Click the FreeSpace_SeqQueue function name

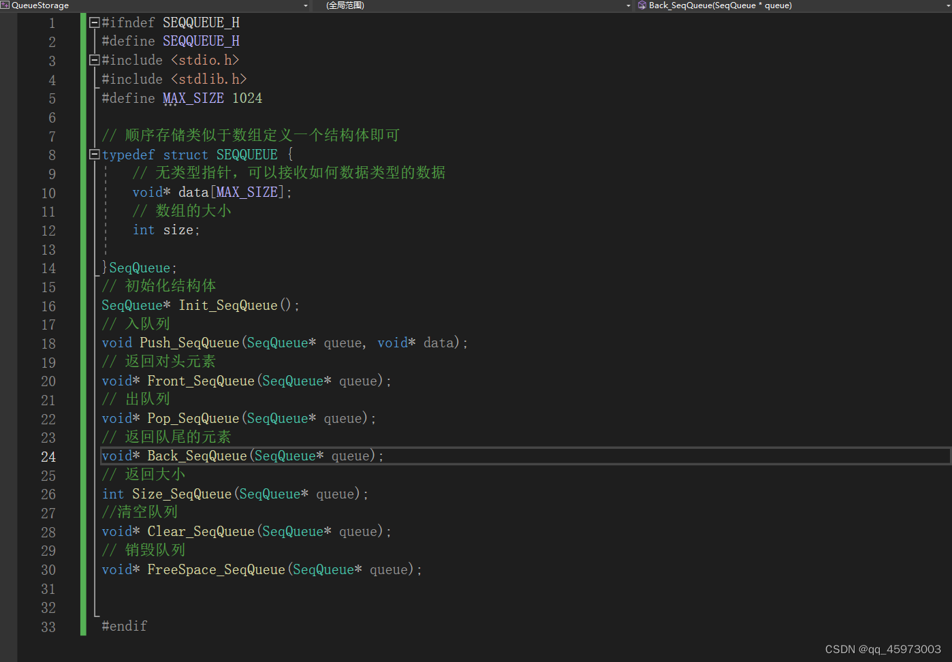(x=217, y=569)
